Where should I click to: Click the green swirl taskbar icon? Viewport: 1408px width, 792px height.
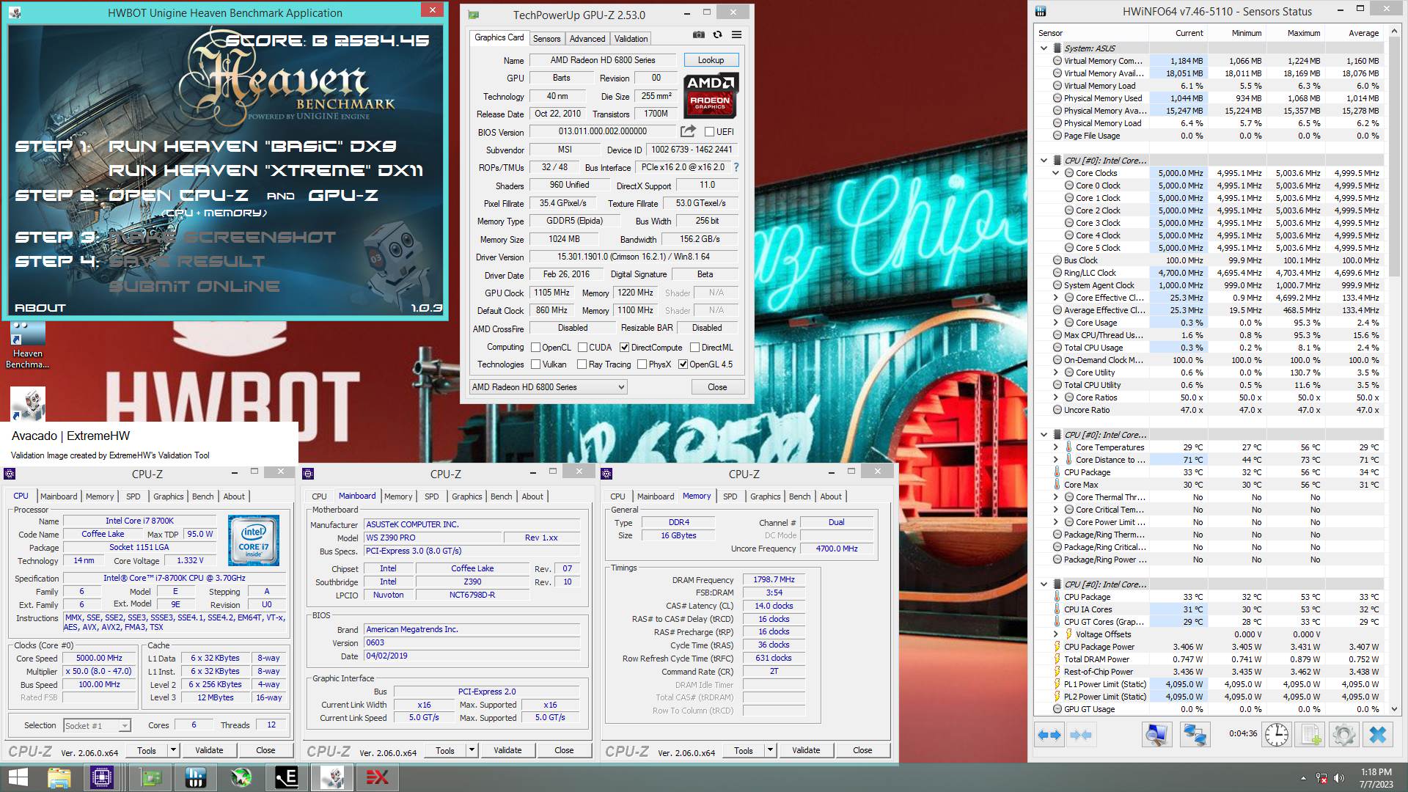tap(241, 777)
